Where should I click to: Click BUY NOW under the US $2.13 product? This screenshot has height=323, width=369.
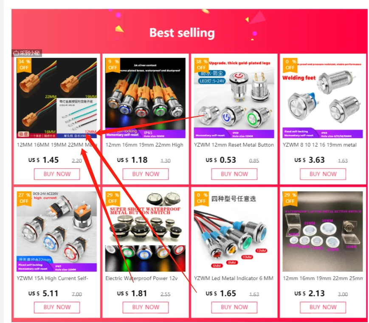(323, 307)
